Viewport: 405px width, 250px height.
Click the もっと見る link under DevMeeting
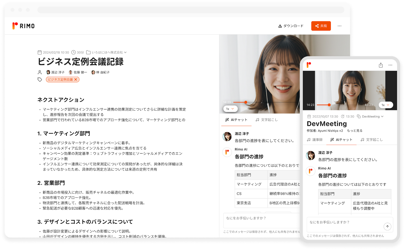point(355,130)
